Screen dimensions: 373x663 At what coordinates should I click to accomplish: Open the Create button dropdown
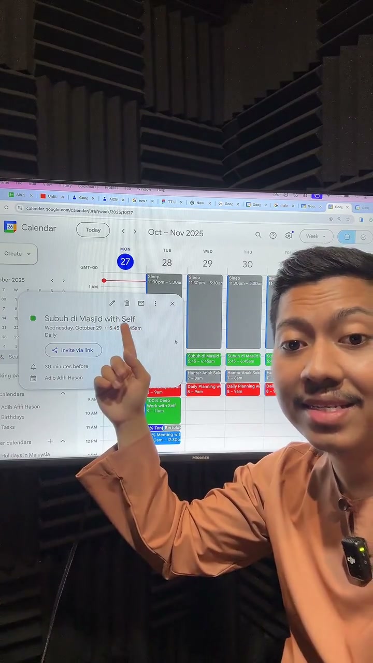18,254
